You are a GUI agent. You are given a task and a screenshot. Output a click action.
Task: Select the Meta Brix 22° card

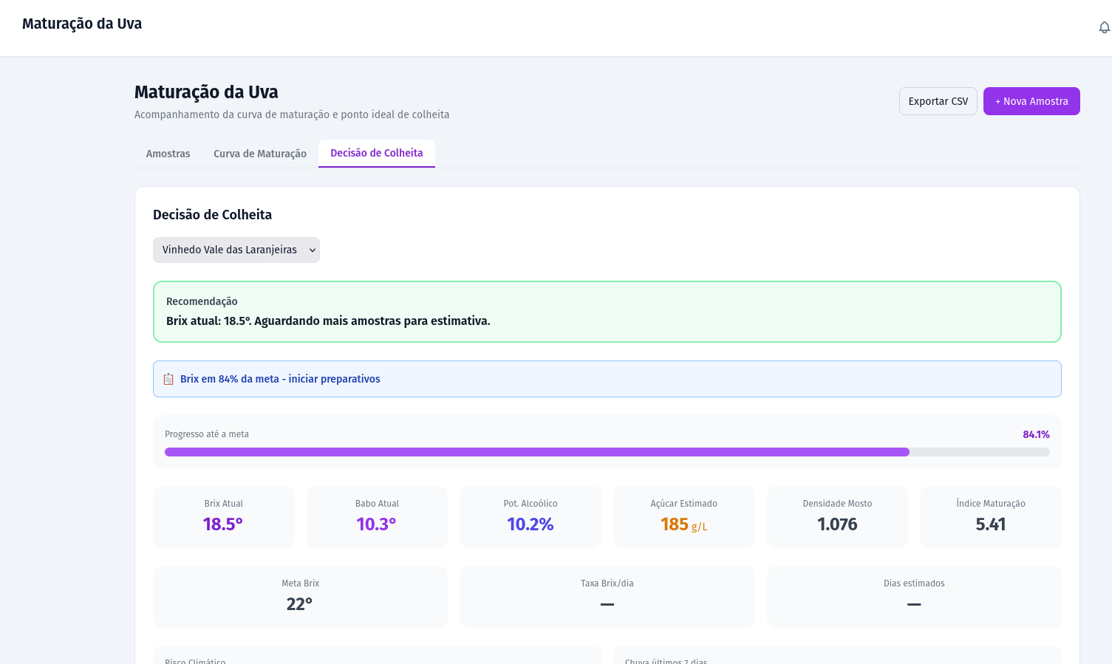(x=300, y=596)
